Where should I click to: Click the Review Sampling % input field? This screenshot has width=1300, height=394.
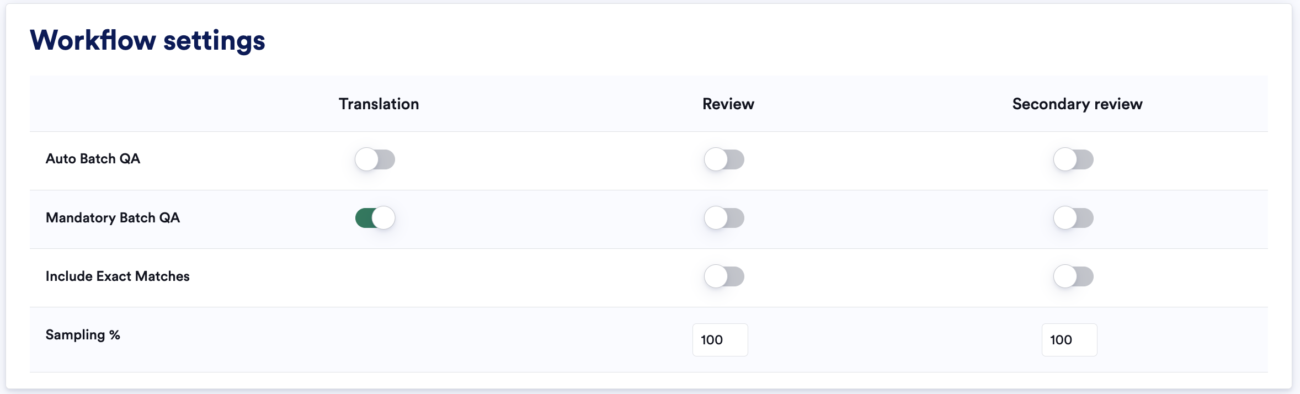[x=720, y=340]
